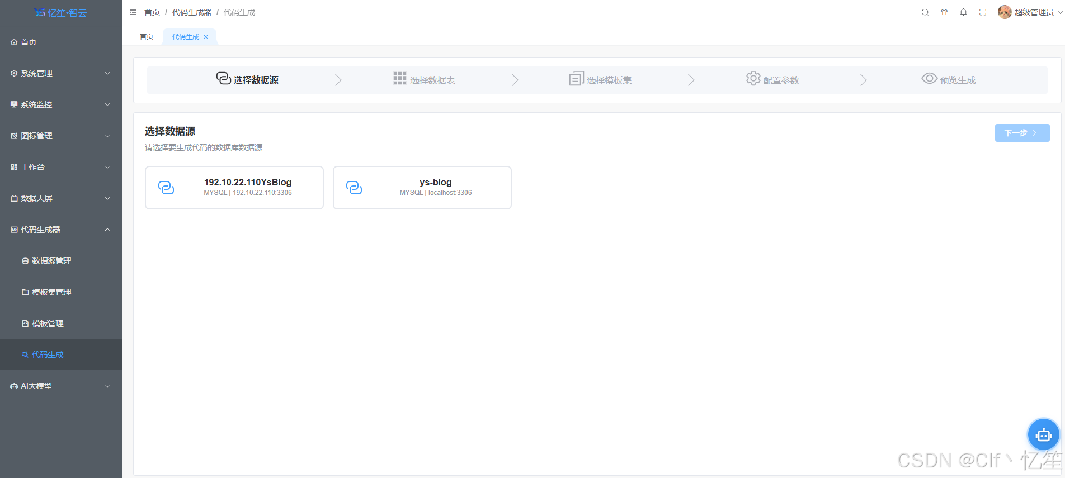Click 代码生成器 in the breadcrumb

[192, 12]
